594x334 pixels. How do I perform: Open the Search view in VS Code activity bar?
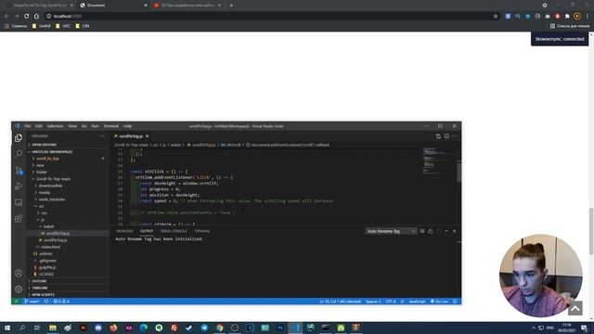tap(19, 154)
